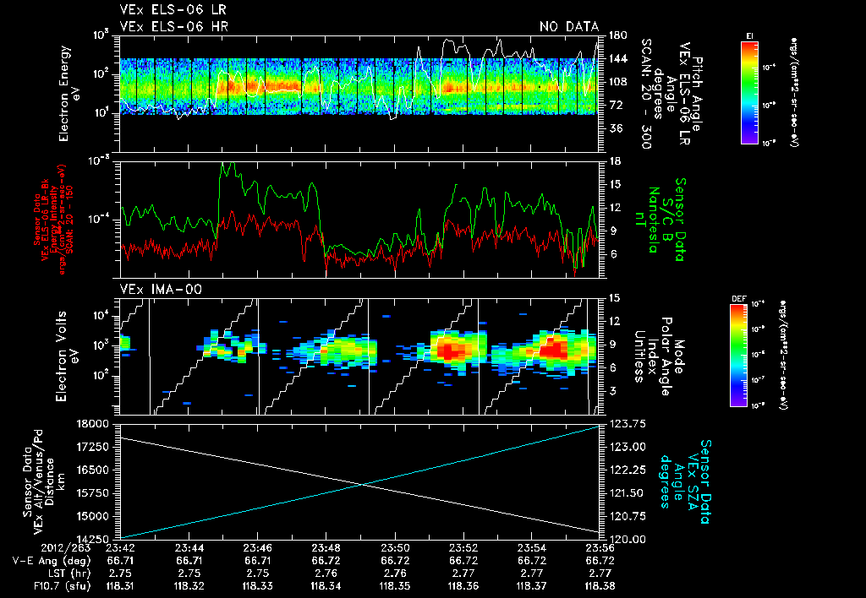Click the red 'Energy Intensity' axis label
Screen dimensions: 866x598
point(53,220)
